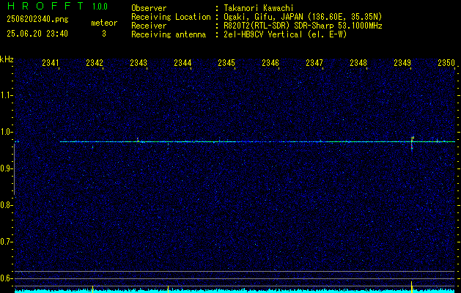The height and width of the screenshot is (293, 461).
Task: Click the 1.0 kHz frequency label
Action: tap(6, 133)
